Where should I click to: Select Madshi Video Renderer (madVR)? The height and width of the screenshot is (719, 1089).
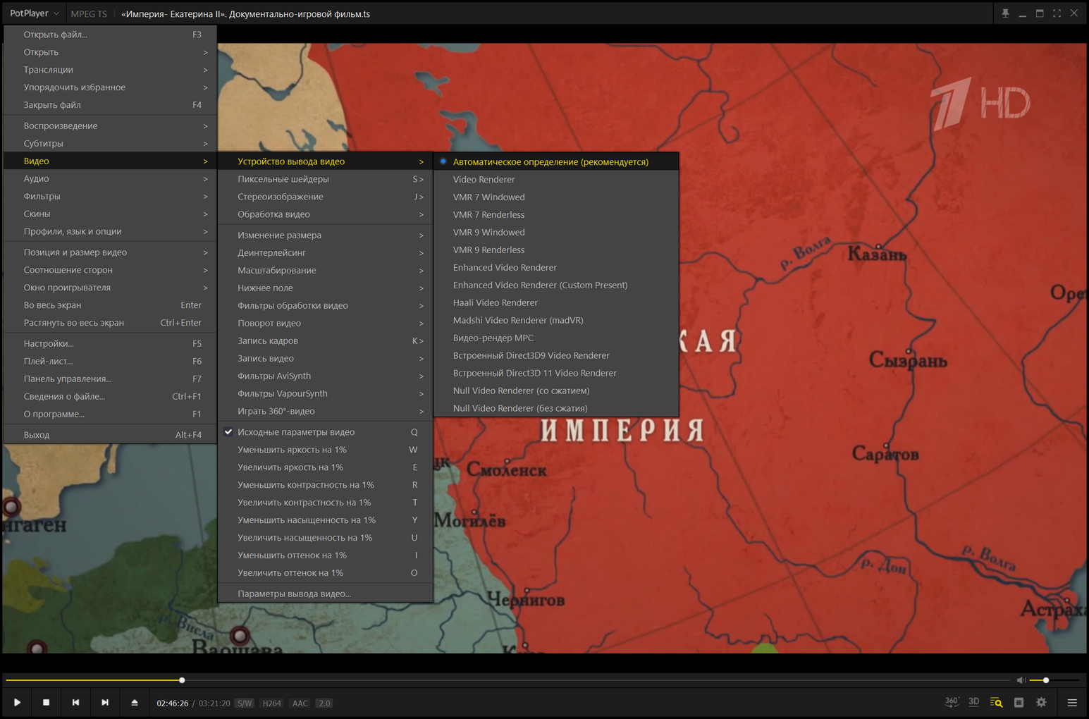point(556,320)
